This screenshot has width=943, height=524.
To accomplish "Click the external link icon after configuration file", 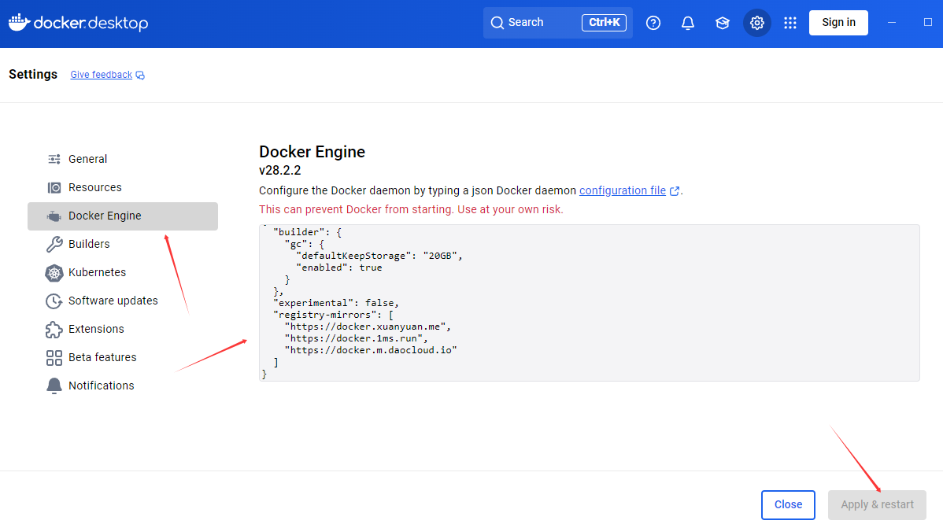I will pos(674,191).
